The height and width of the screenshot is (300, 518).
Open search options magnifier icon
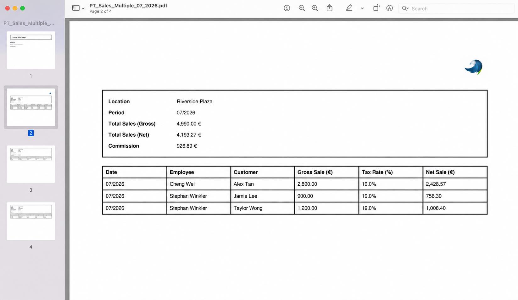point(405,8)
